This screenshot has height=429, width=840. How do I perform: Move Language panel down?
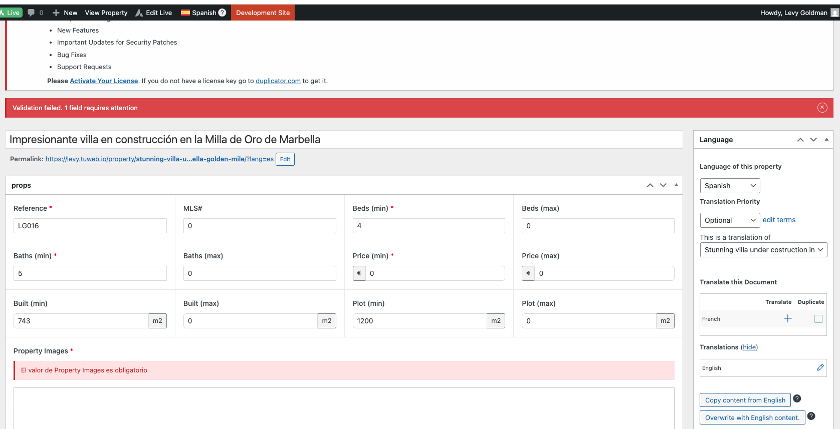click(813, 140)
